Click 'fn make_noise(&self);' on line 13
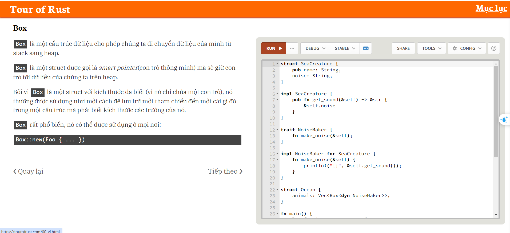 [x=322, y=136]
